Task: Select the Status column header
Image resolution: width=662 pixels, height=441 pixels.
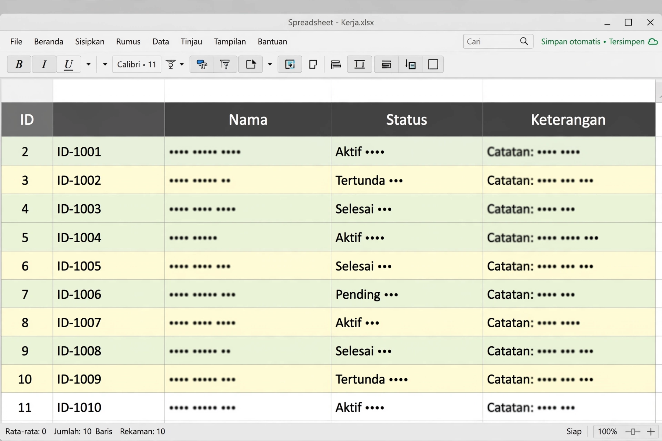Action: click(407, 120)
